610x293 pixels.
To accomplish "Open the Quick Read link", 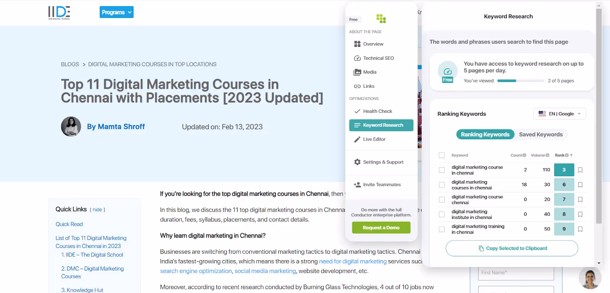I will pyautogui.click(x=69, y=224).
